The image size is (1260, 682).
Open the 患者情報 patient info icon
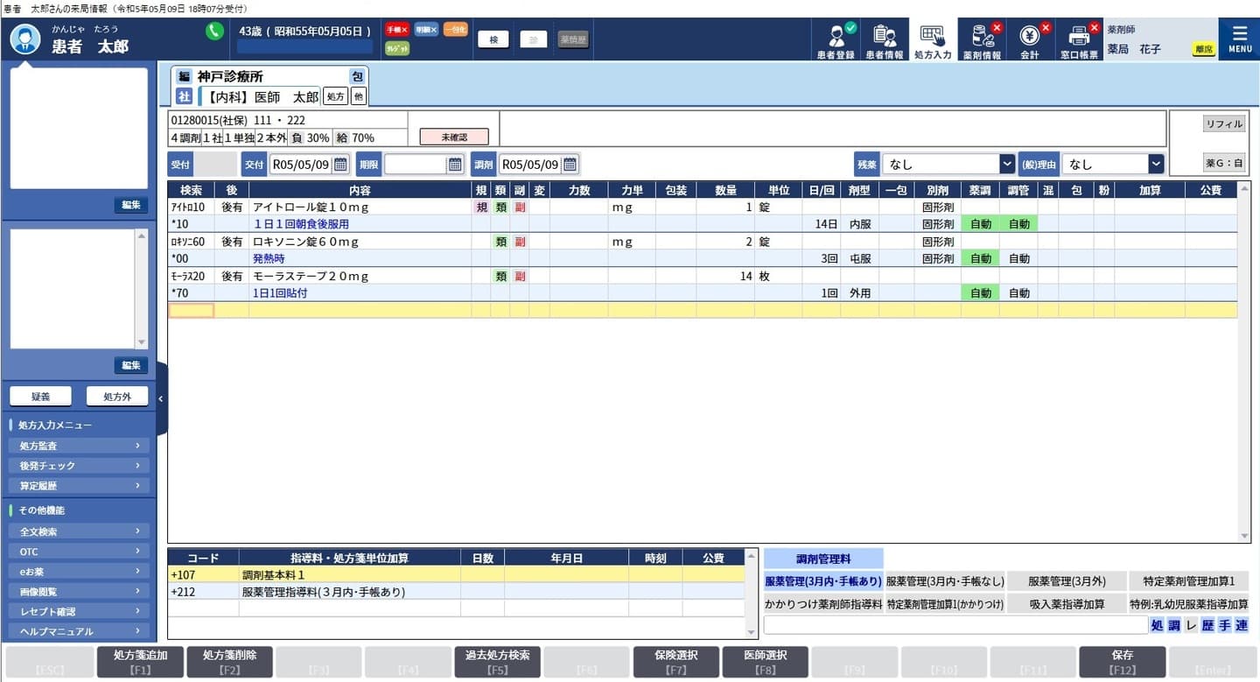tap(885, 40)
